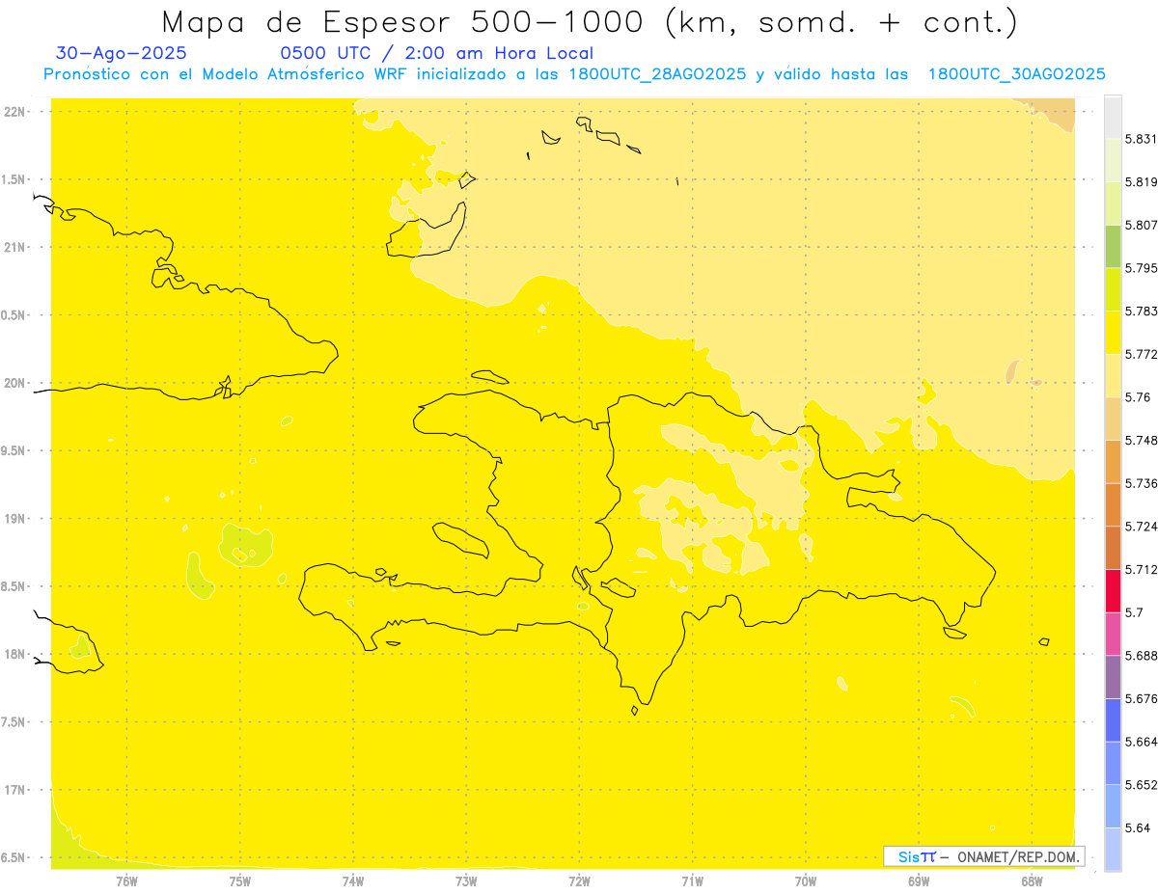This screenshot has height=894, width=1158.
Task: Click the legend value 5.772
Action: (x=1141, y=354)
